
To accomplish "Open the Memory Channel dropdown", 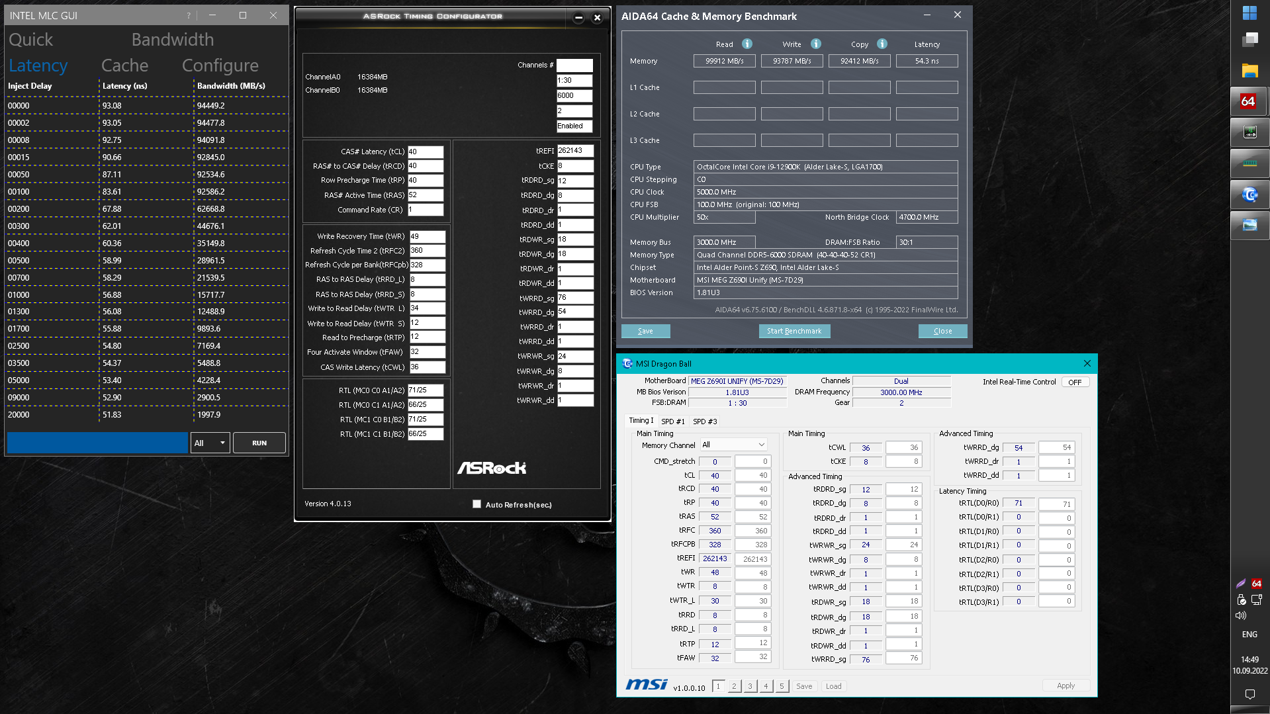I will [733, 445].
